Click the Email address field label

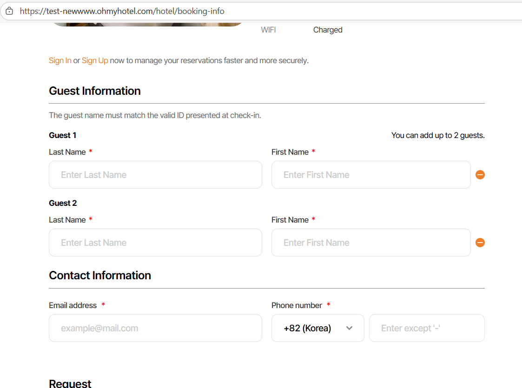coord(73,305)
